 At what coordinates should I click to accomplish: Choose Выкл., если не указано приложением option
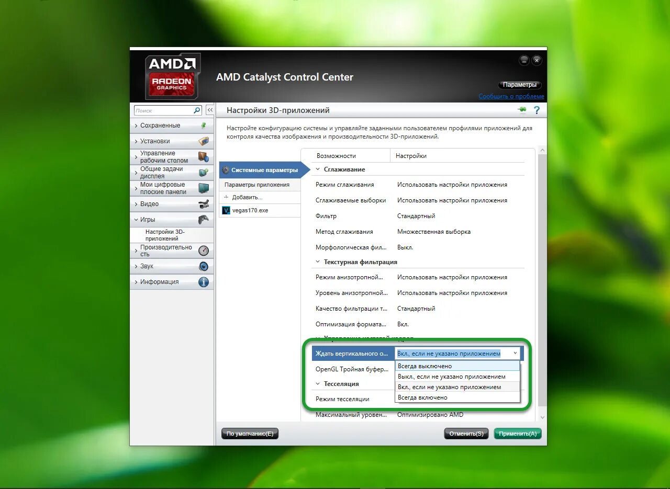click(457, 377)
